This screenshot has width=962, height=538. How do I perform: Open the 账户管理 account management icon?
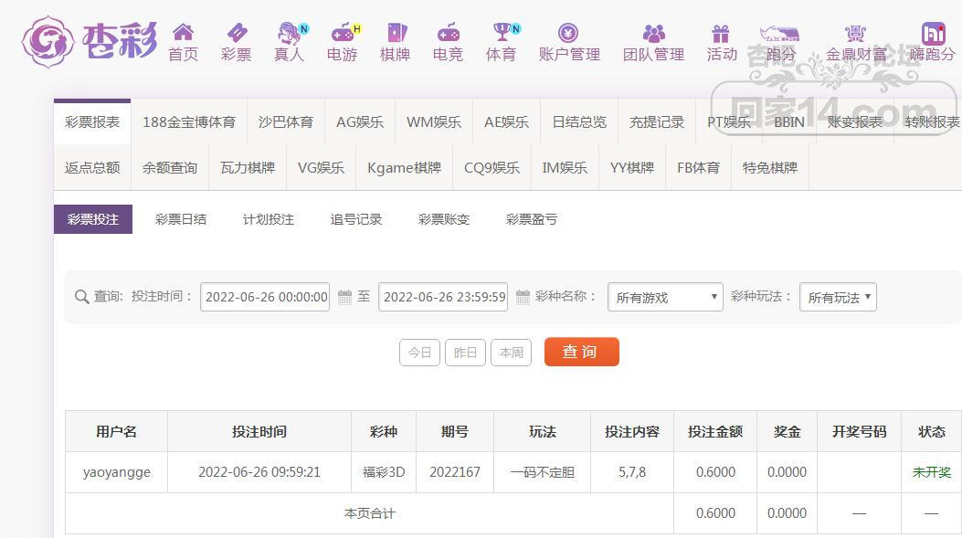(567, 33)
